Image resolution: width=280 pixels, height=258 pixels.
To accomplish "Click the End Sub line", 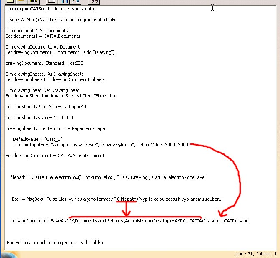I will [x=55, y=243].
